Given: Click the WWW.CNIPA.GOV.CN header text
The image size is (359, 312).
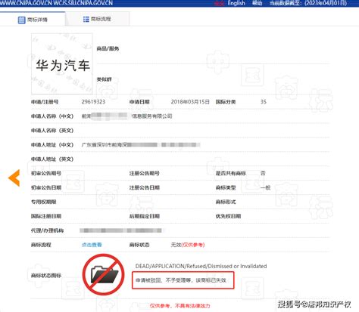Looking at the screenshot, I should pyautogui.click(x=26, y=3).
